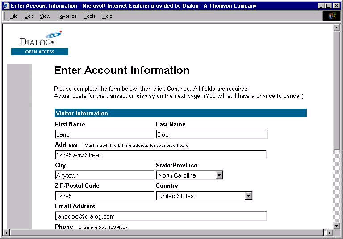Click the Windows flag throbber icon
Viewport: 343px width, 239px height.
tap(332, 16)
